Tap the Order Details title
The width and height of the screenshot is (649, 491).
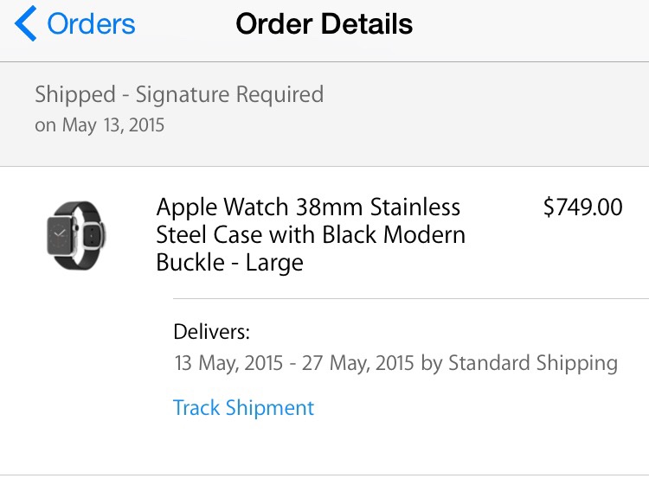point(324,24)
